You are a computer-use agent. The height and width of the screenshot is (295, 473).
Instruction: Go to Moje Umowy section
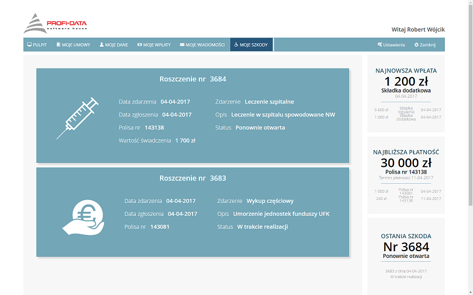(x=73, y=44)
